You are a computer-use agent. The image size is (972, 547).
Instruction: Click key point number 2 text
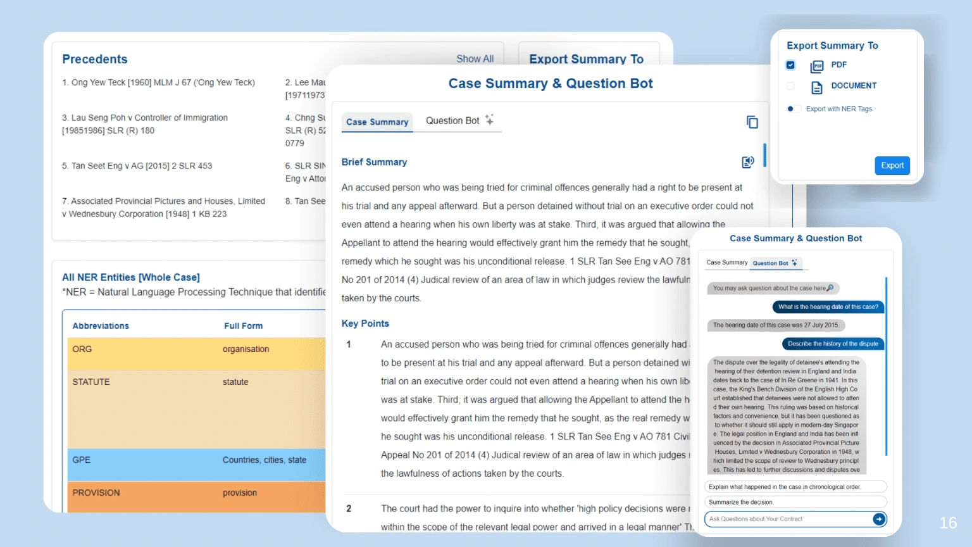tap(537, 517)
